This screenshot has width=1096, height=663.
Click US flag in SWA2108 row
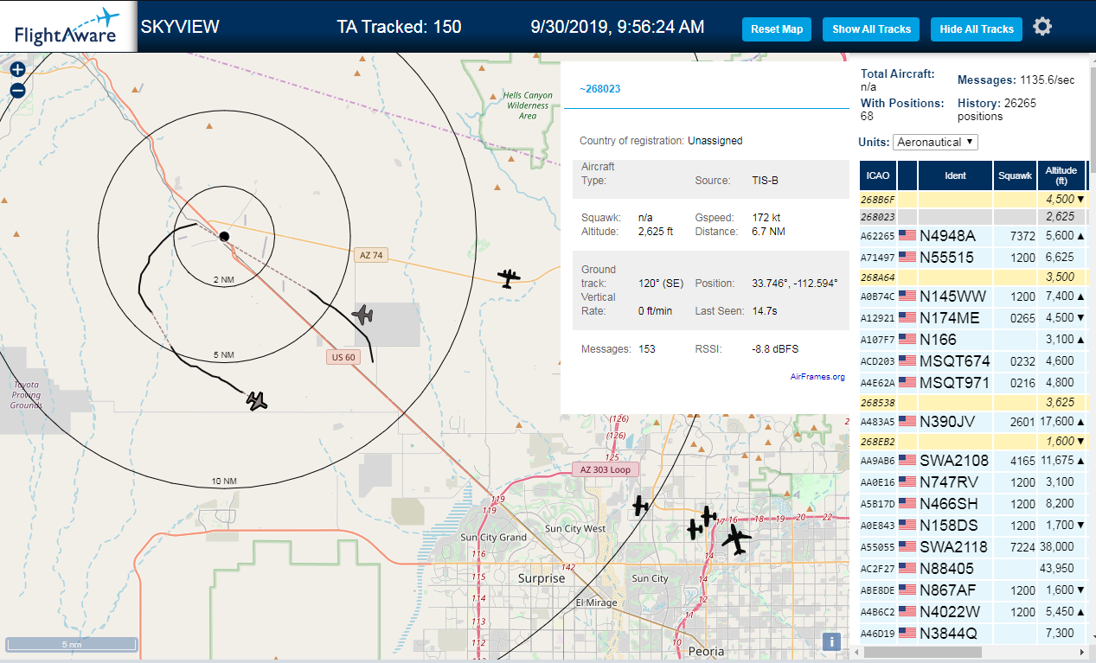pos(907,461)
